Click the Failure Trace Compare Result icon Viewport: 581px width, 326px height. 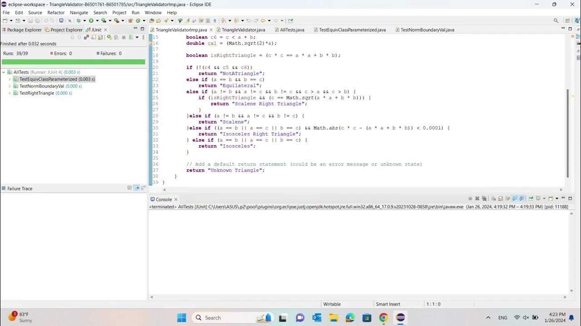tap(143, 188)
